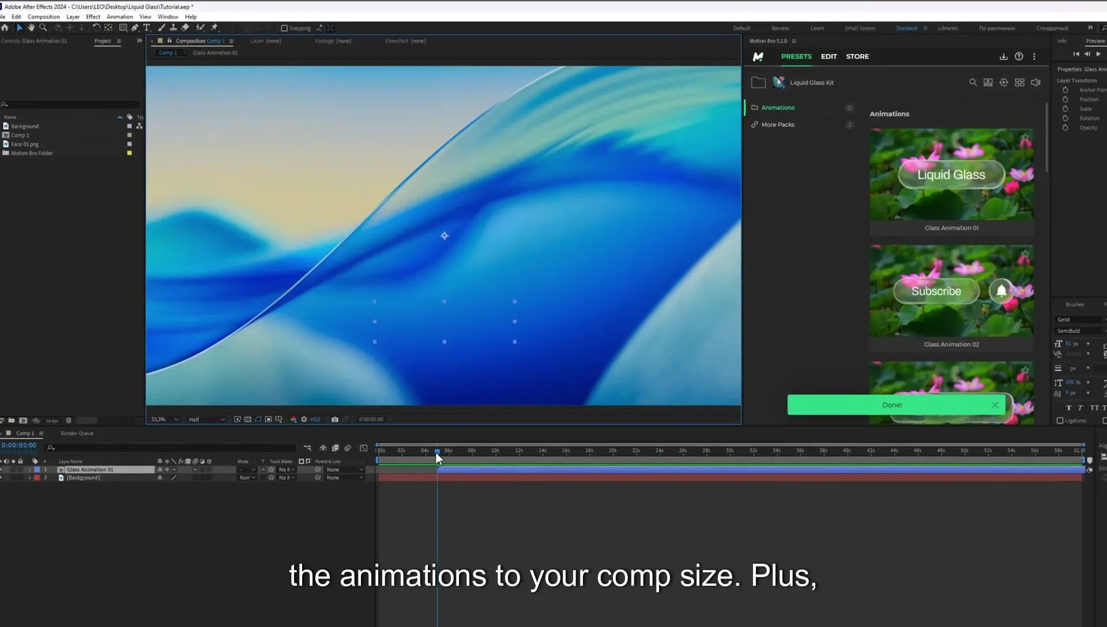Open Geist font family dropdown
The height and width of the screenshot is (627, 1107).
click(1080, 319)
